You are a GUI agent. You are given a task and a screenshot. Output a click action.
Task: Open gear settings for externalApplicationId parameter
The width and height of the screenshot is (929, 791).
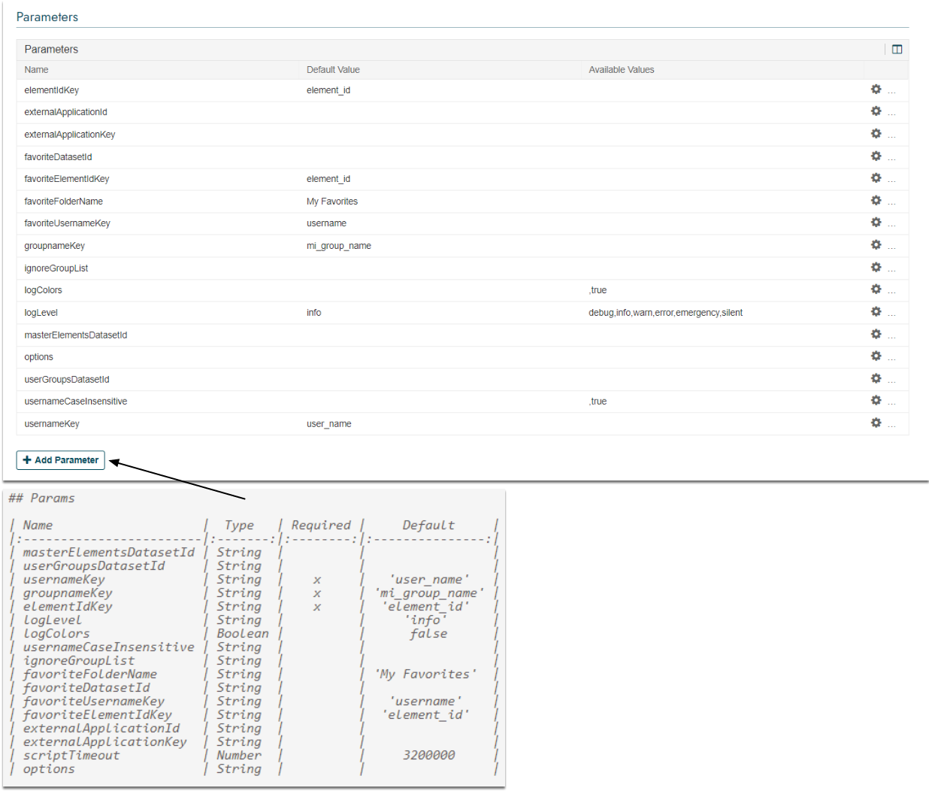[x=876, y=111]
